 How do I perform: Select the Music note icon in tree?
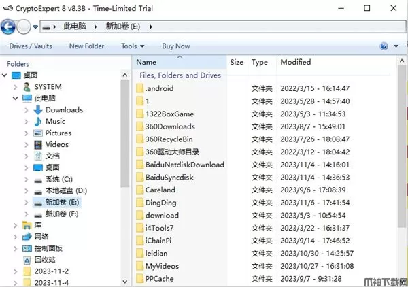(x=38, y=121)
